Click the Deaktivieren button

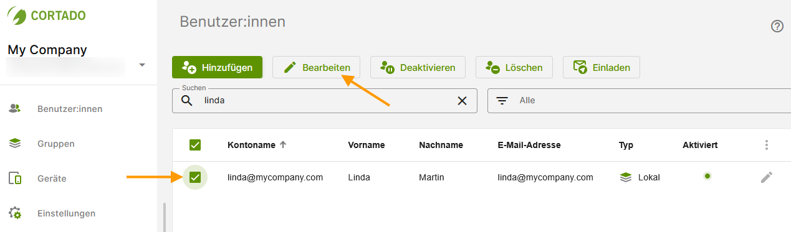[418, 67]
